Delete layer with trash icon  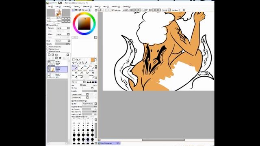coord(60,58)
